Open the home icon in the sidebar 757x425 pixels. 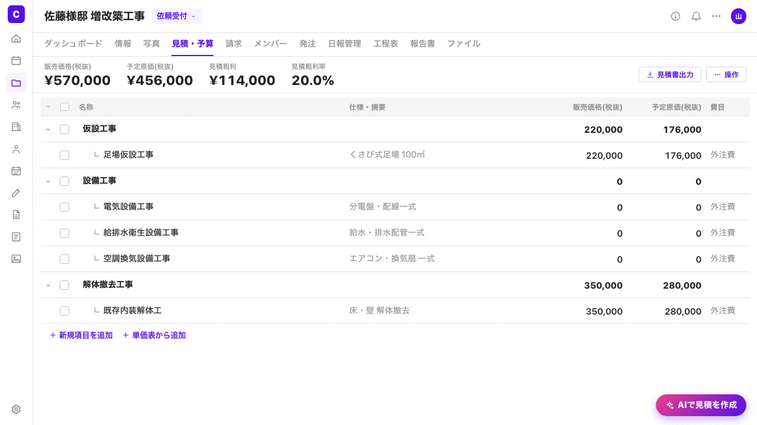(x=16, y=39)
